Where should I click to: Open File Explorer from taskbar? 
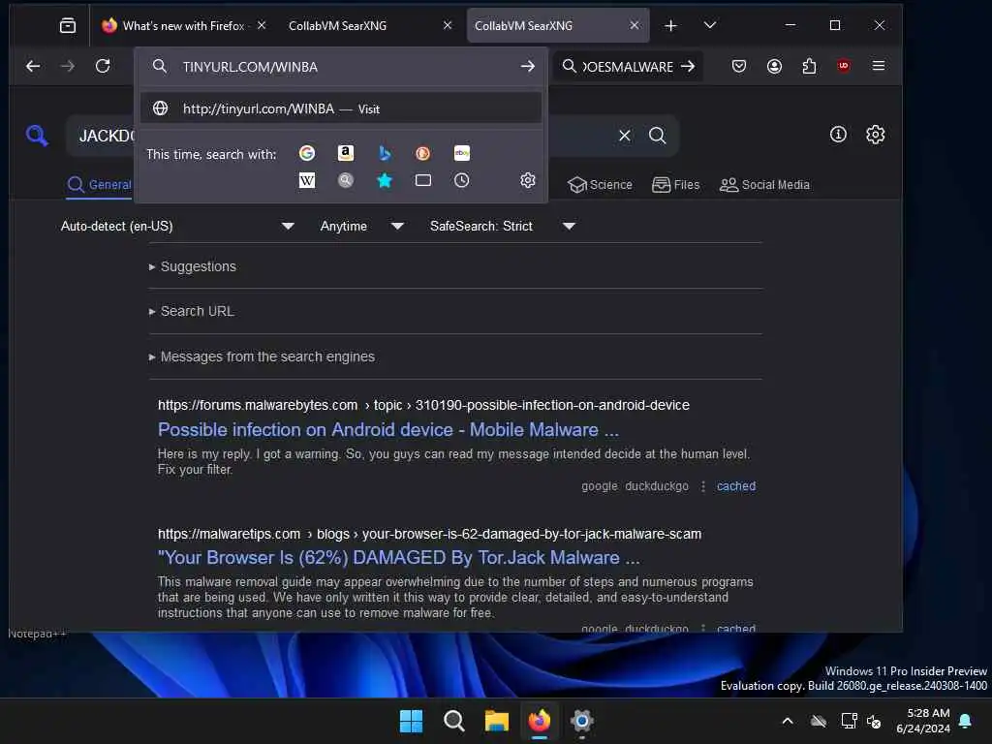497,721
